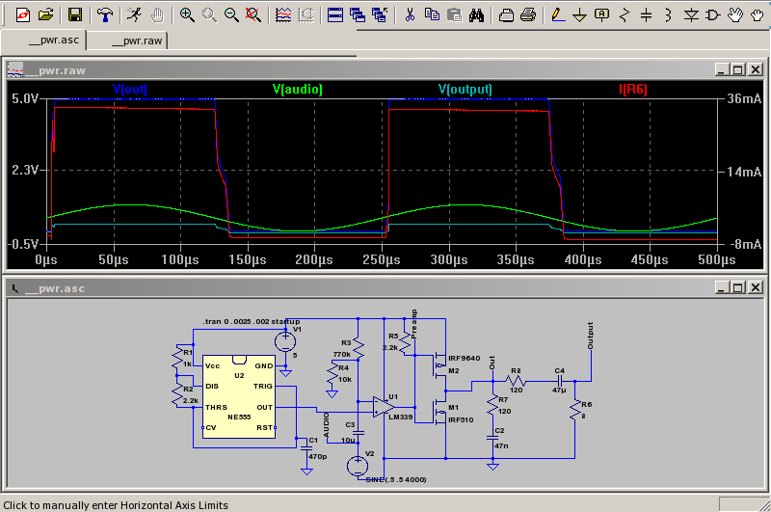Cut selection with scissors icon
Viewport: 771px width, 512px height.
point(410,14)
